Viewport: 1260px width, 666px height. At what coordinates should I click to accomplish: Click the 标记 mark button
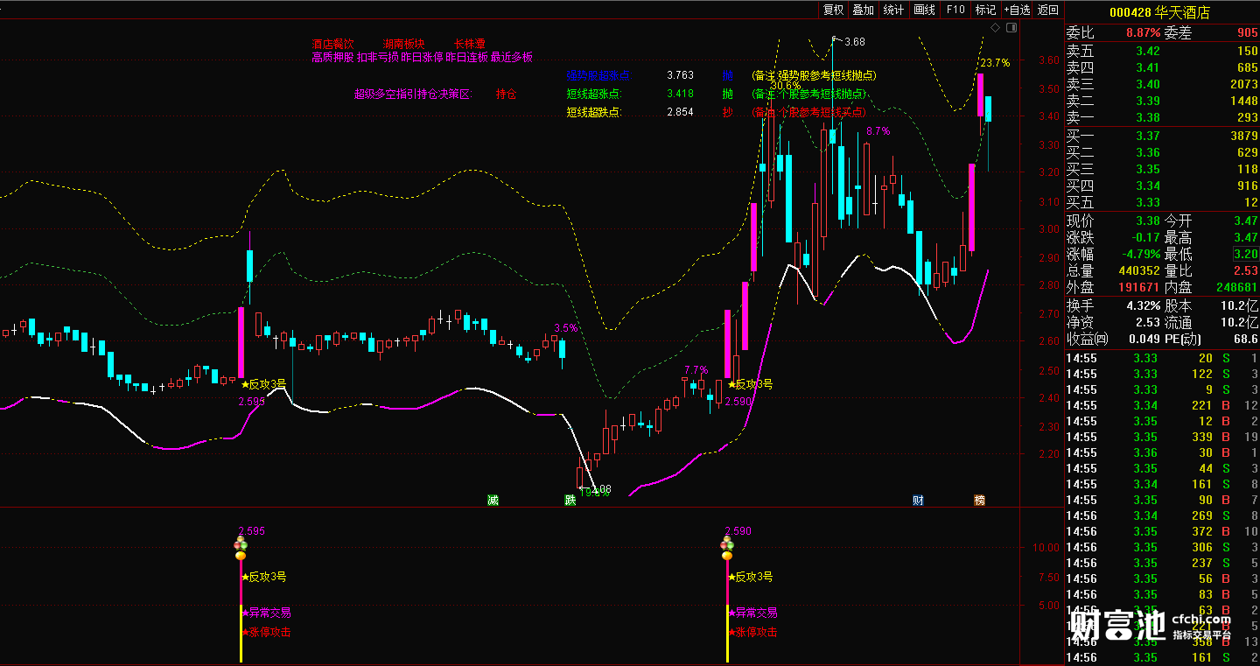[x=986, y=10]
